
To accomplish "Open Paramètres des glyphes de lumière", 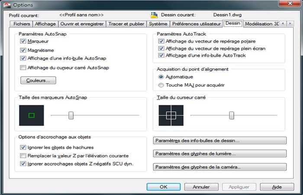I will coord(220,154).
